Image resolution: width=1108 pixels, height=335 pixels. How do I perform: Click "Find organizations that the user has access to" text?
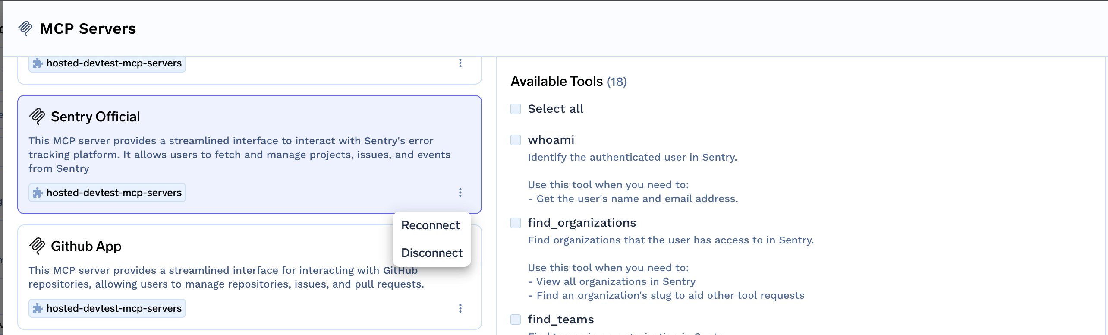click(x=671, y=240)
